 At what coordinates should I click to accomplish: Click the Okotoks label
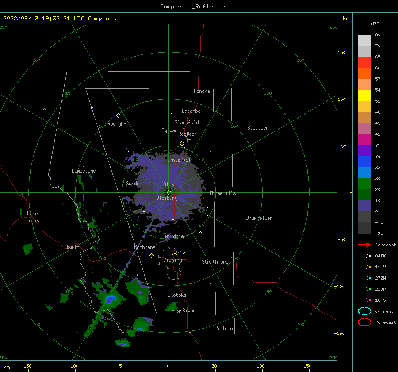177,295
